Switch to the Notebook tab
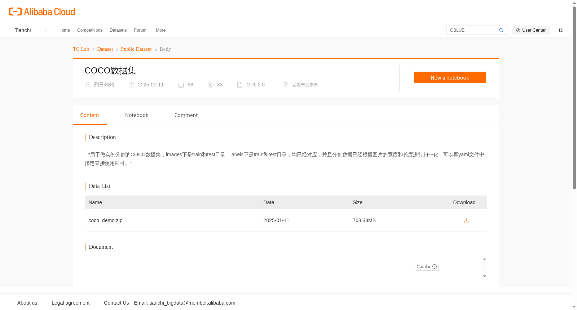 (x=137, y=115)
